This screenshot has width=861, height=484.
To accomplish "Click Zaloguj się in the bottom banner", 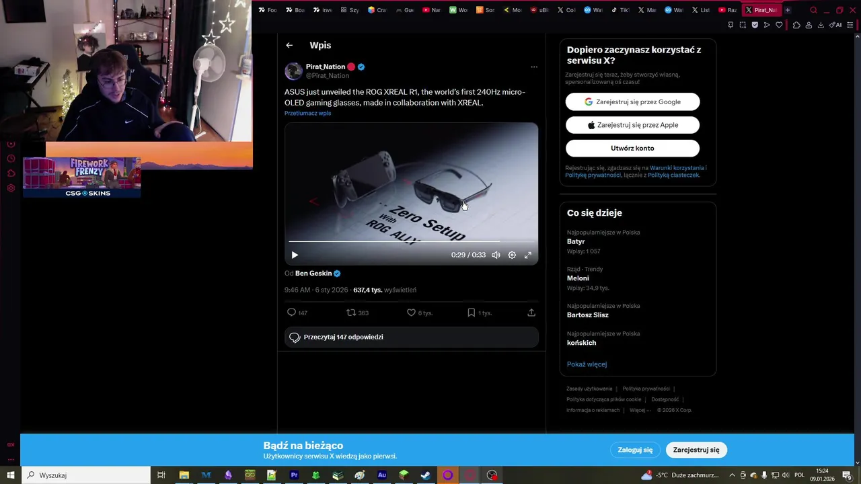I will click(635, 450).
